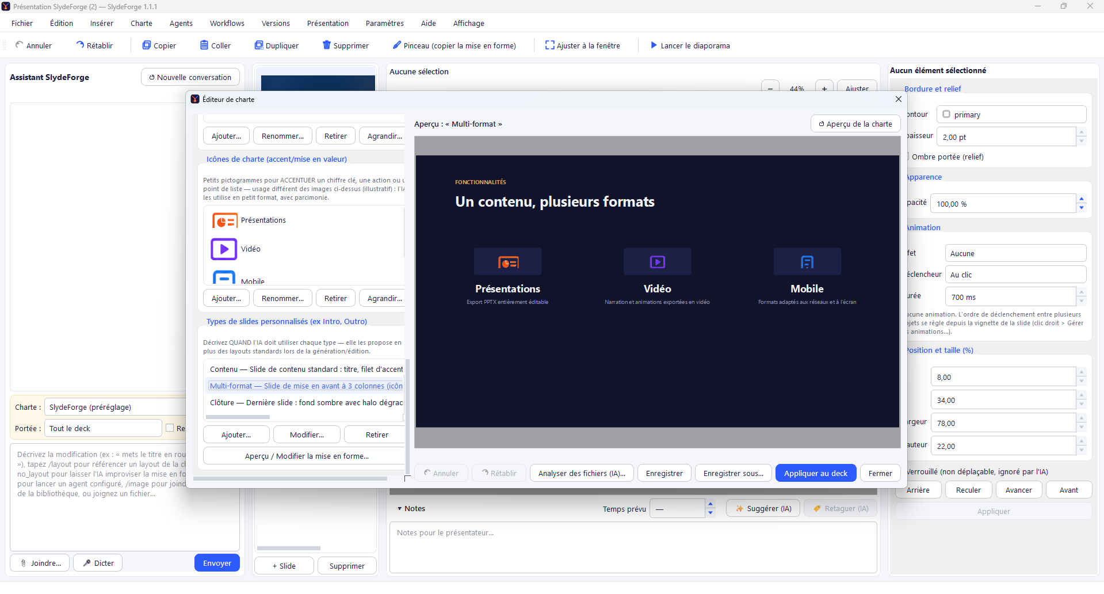
Task: Click Analyser des fichiers (IA) button
Action: 582,473
